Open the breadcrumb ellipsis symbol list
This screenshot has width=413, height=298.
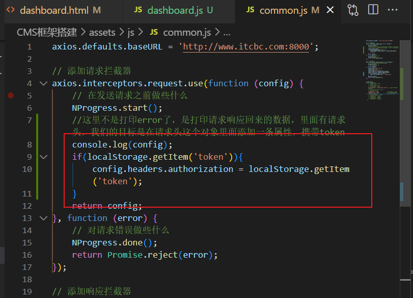(x=227, y=33)
